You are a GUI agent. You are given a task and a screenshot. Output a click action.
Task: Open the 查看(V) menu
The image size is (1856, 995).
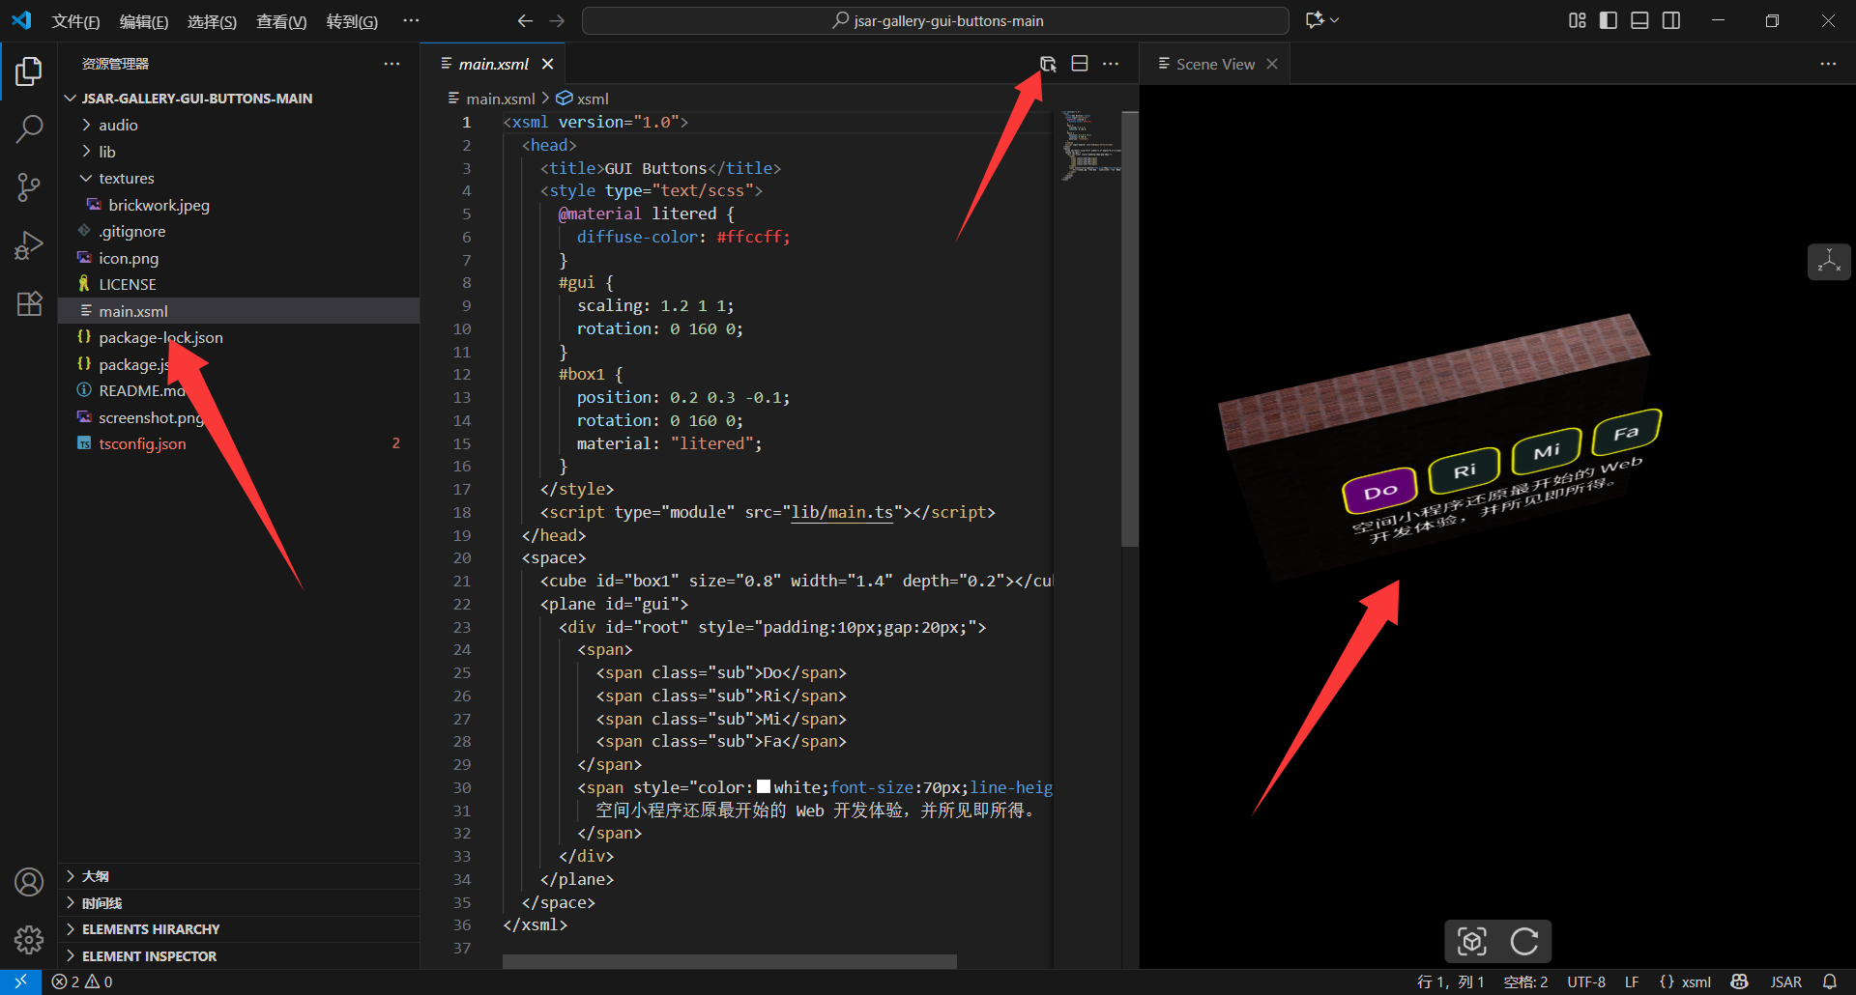coord(281,21)
